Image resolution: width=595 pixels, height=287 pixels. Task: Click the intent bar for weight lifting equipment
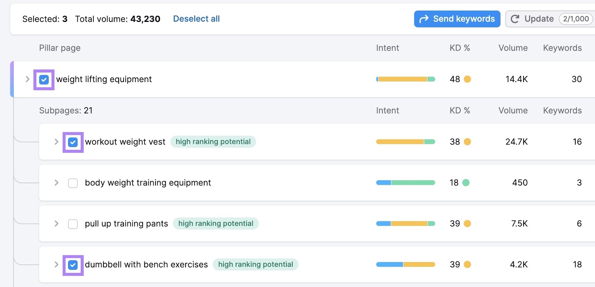405,79
